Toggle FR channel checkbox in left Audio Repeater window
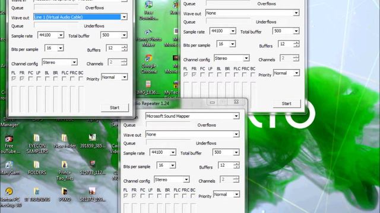This screenshot has height=213, width=380. point(22,79)
